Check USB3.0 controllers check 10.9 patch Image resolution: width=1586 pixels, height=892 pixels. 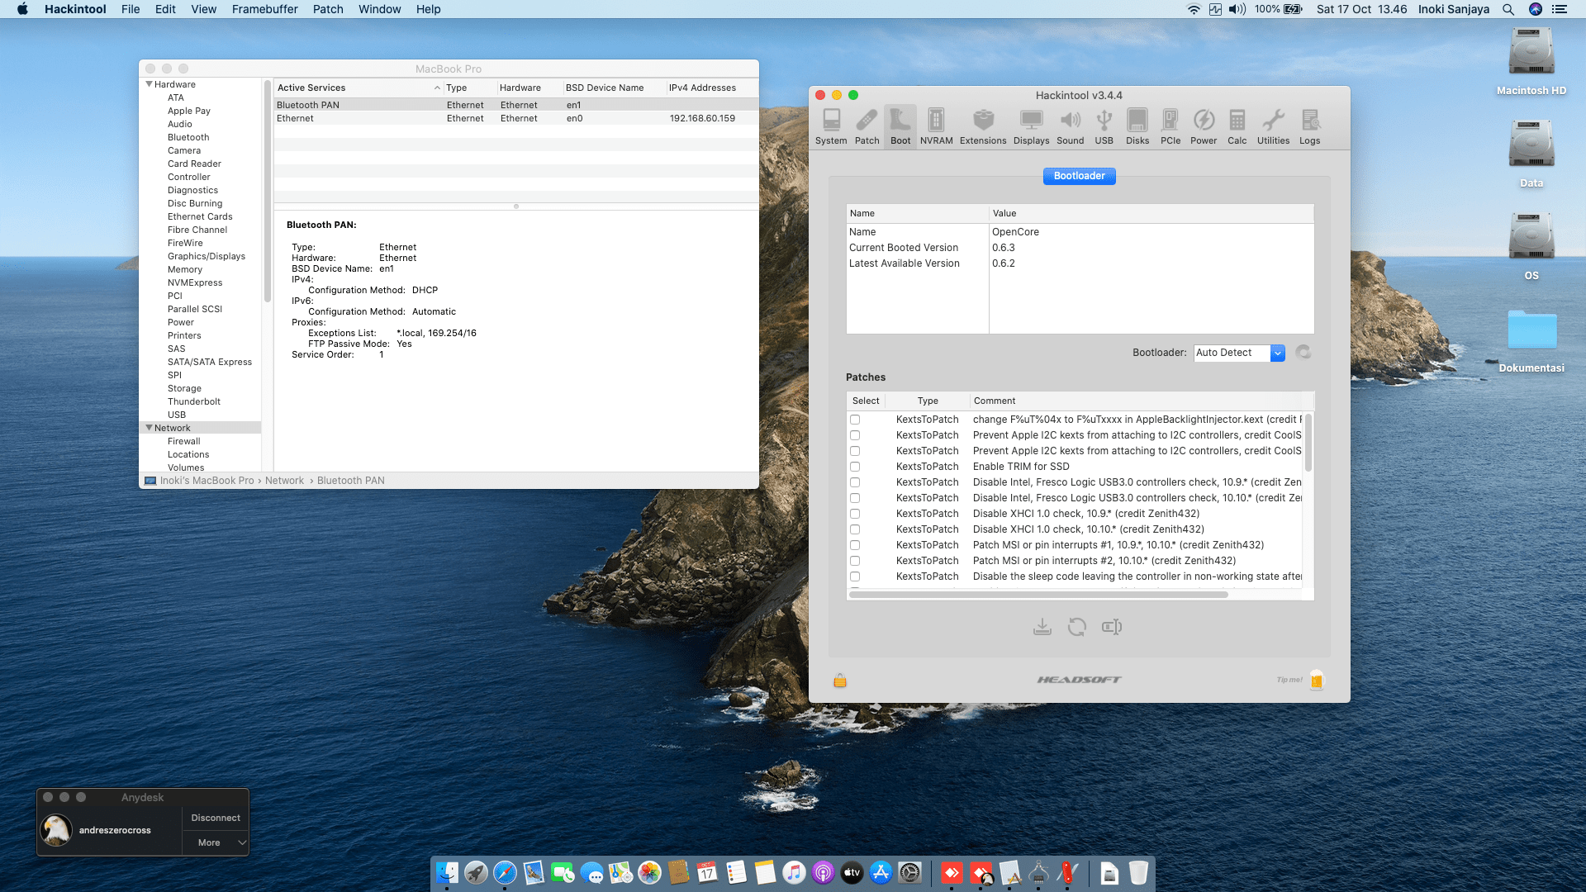coord(855,482)
